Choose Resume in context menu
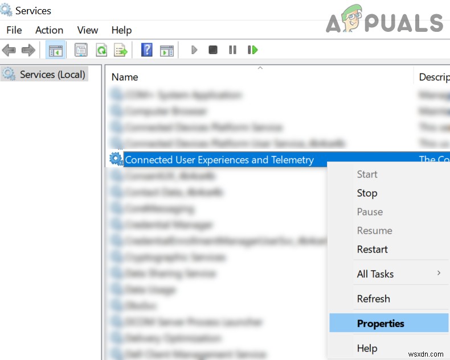450x360 pixels. point(389,231)
